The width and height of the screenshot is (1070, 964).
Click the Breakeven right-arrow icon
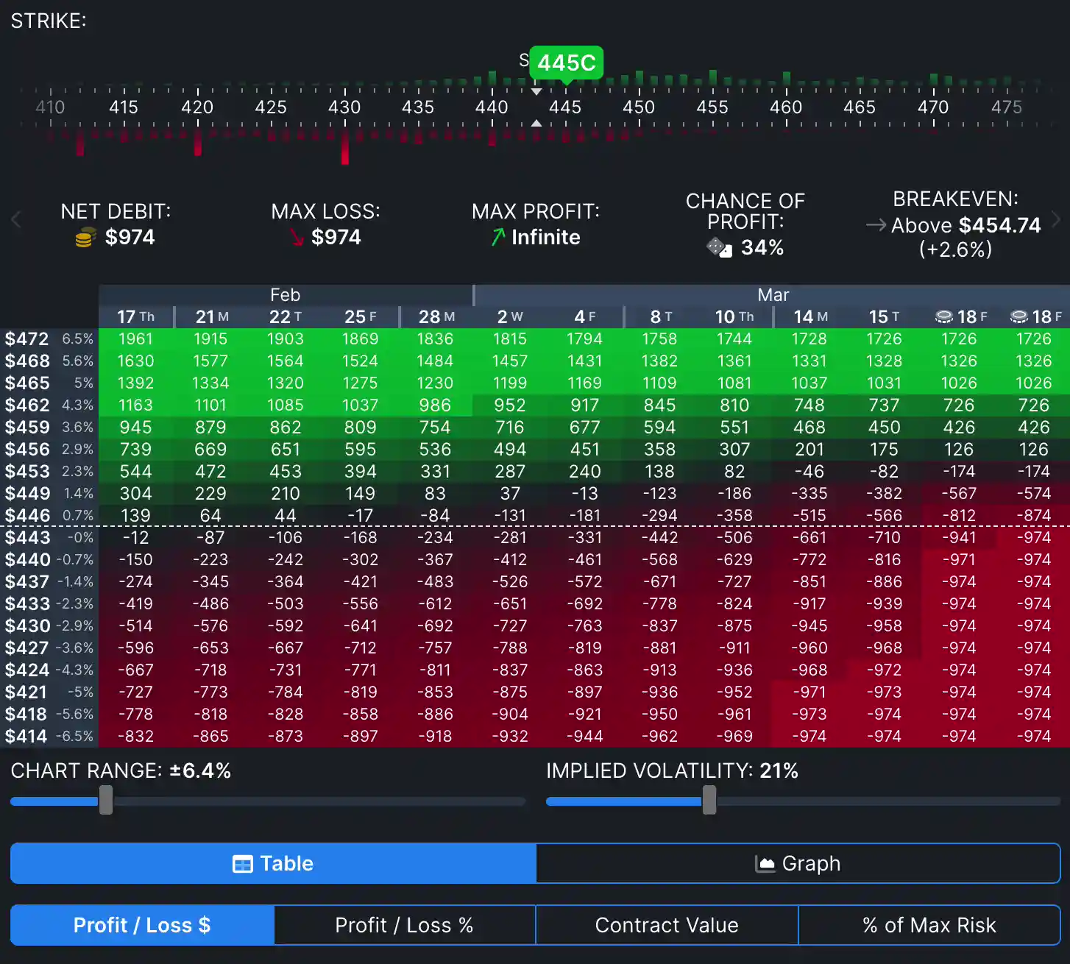click(876, 225)
